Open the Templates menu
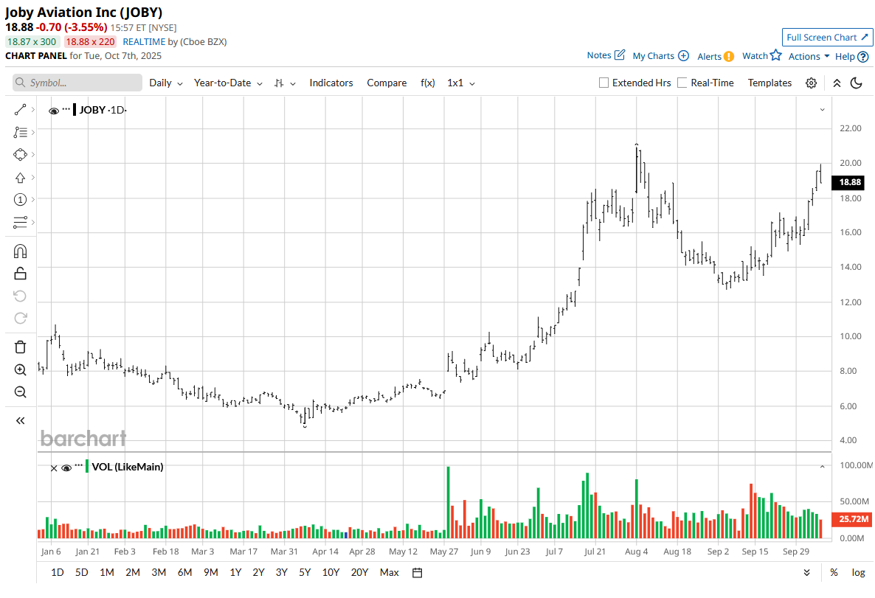 point(769,83)
